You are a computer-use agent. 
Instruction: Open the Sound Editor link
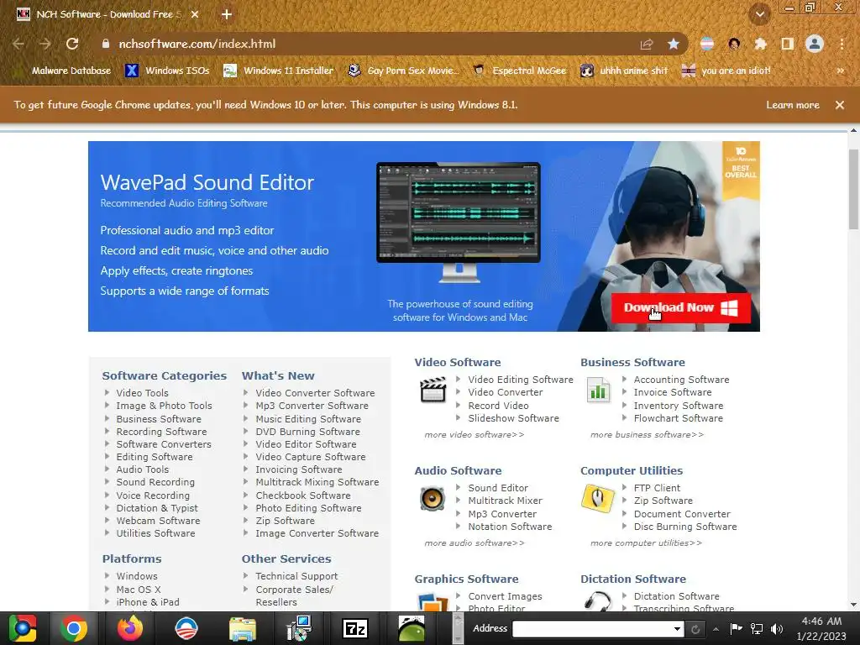pyautogui.click(x=498, y=488)
